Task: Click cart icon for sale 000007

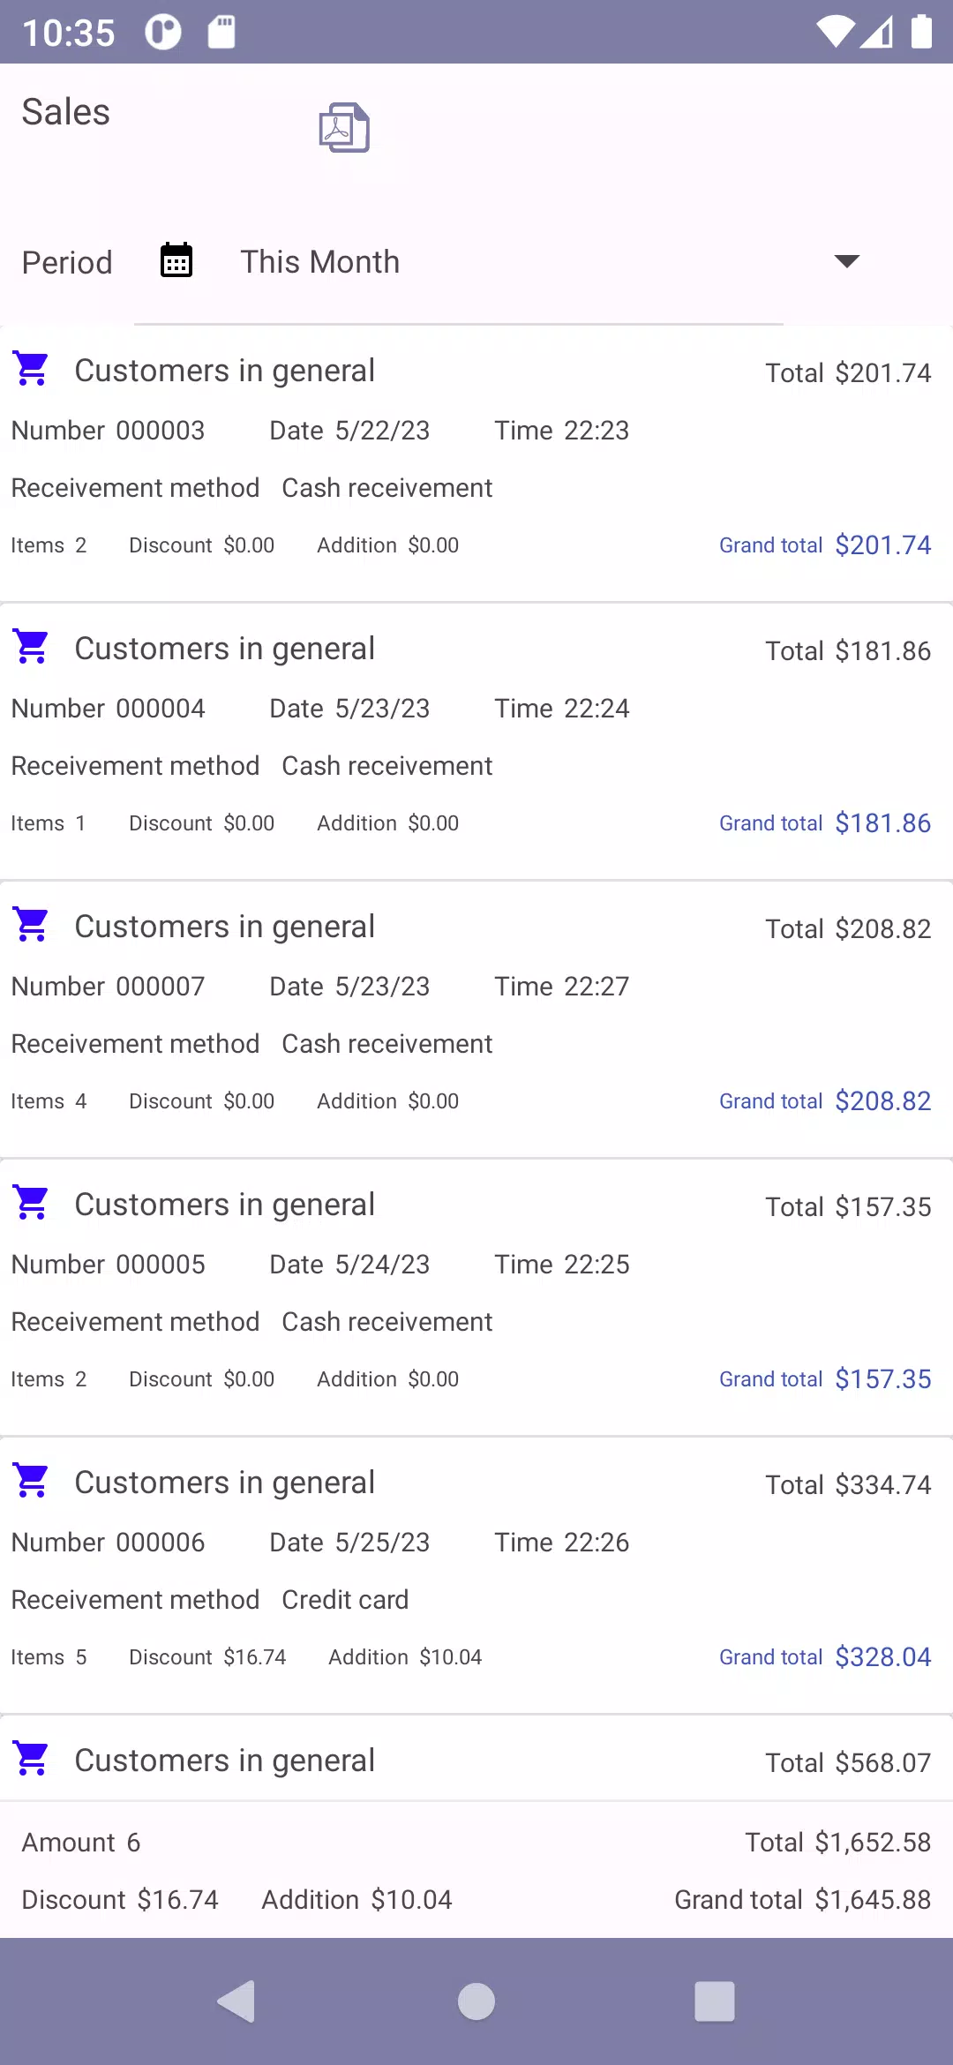Action: click(x=32, y=925)
